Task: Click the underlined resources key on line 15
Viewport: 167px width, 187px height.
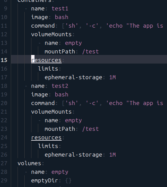Action: point(46,60)
